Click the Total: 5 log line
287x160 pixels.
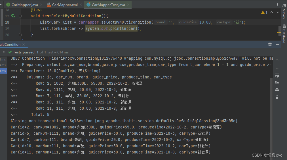30,115
